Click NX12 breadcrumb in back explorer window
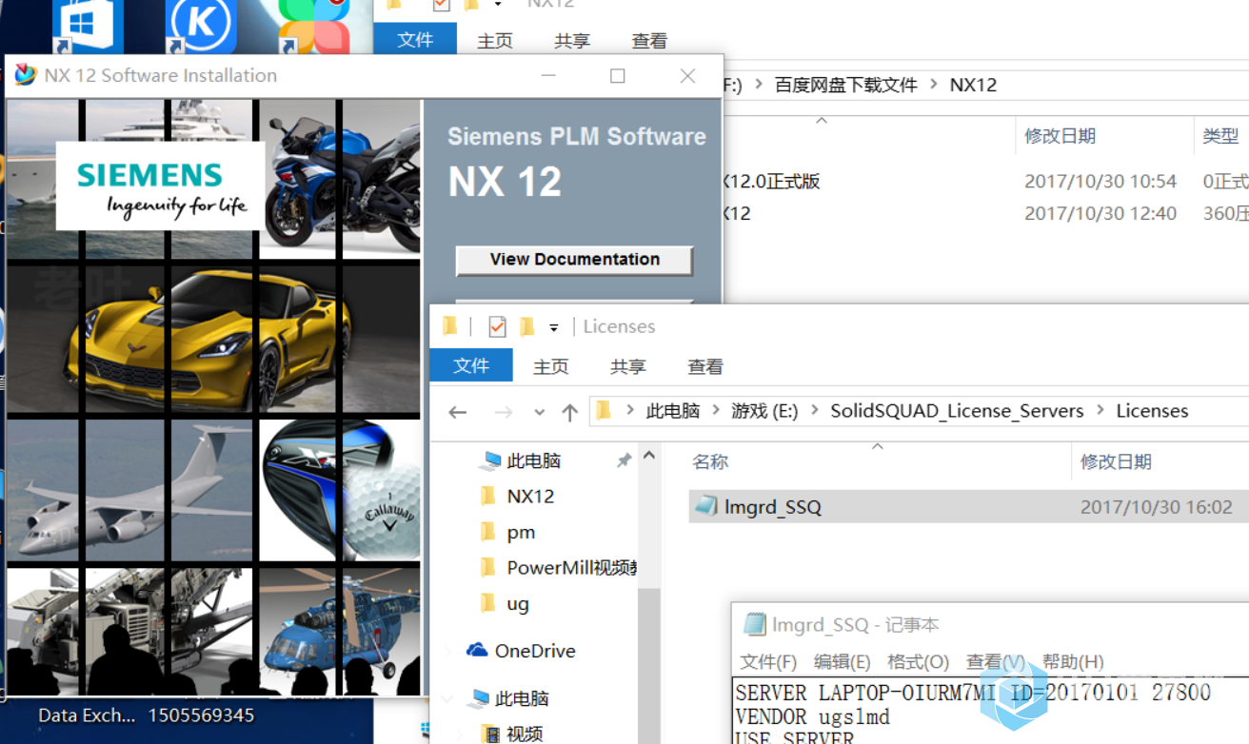This screenshot has height=744, width=1249. [973, 85]
